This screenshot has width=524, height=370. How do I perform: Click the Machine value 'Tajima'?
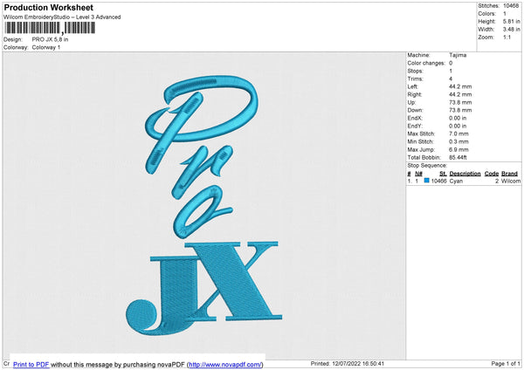tap(458, 55)
